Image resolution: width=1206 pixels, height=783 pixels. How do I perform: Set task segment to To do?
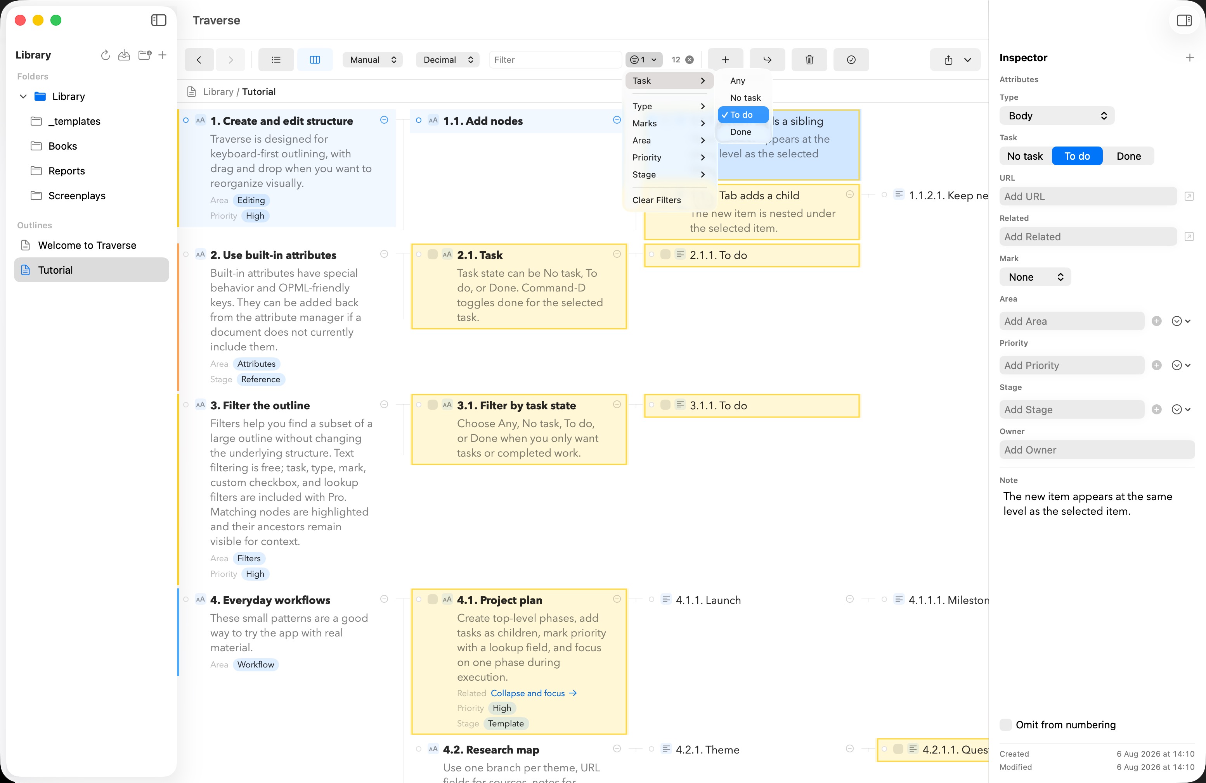pos(1077,156)
